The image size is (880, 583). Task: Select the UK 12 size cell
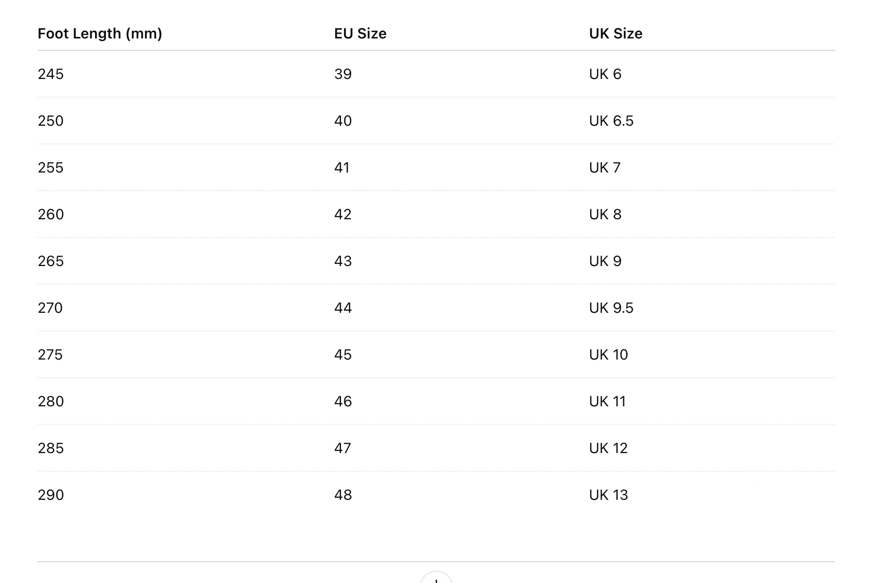608,448
